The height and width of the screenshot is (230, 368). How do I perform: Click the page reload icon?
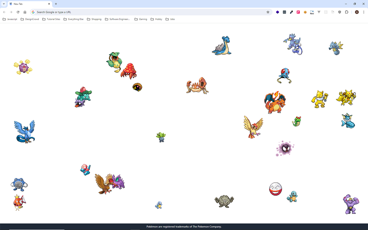click(18, 12)
